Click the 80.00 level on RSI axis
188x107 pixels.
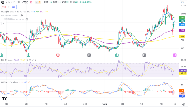183,60
